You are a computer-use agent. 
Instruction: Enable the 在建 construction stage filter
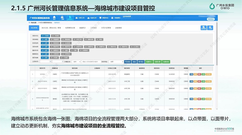(65, 50)
